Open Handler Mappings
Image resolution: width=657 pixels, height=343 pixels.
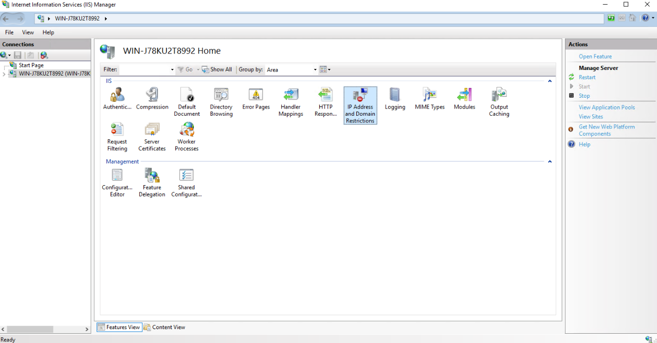290,102
